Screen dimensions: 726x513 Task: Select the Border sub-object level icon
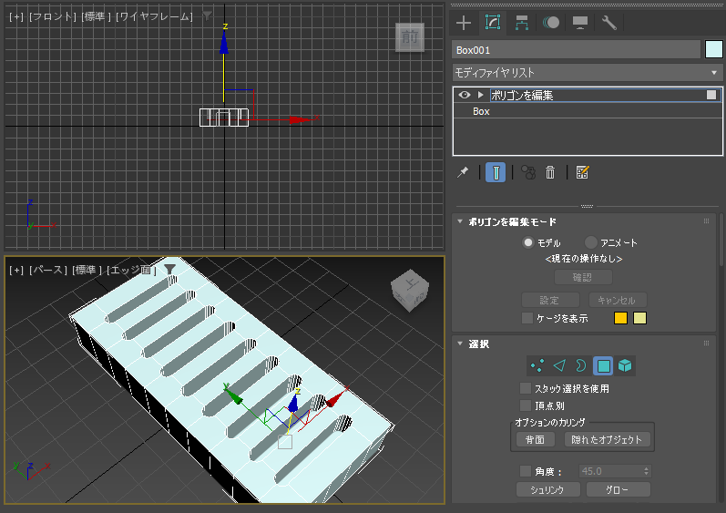click(x=580, y=365)
